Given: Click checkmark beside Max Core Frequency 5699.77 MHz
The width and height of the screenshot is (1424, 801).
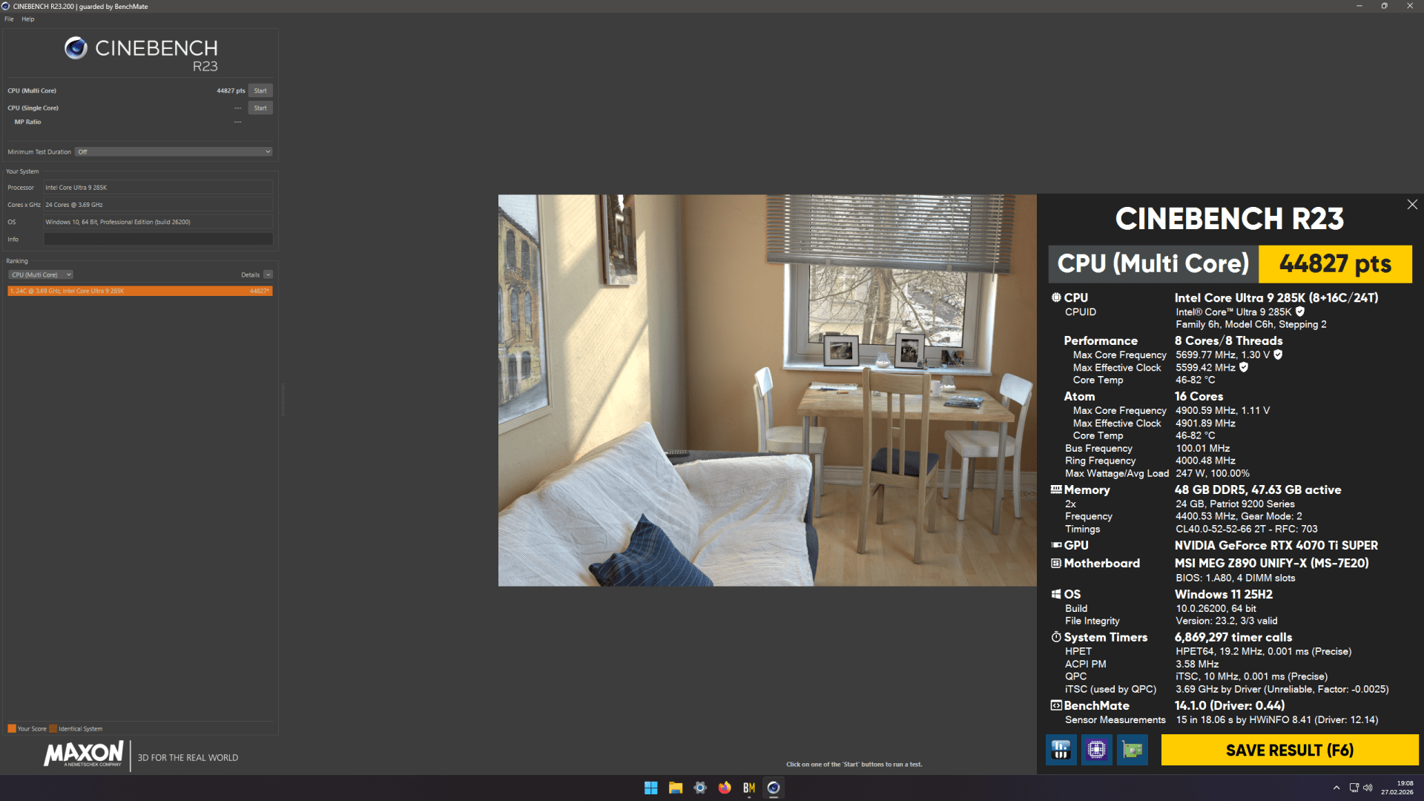Looking at the screenshot, I should 1277,355.
